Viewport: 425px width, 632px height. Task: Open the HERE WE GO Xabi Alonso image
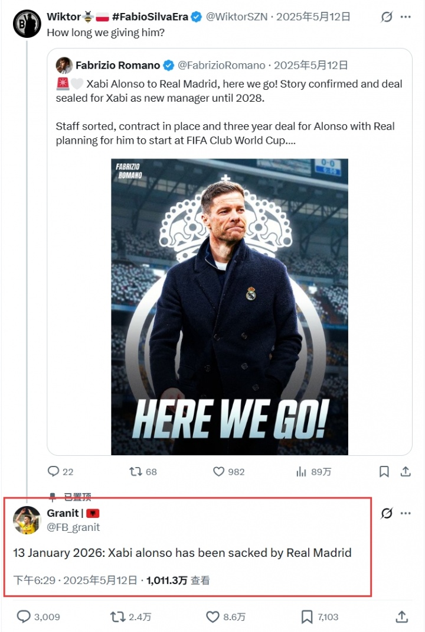pyautogui.click(x=230, y=306)
